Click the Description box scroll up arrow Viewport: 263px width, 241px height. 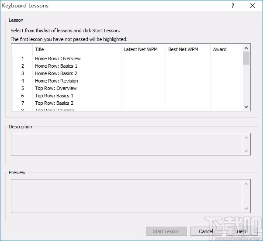246,138
